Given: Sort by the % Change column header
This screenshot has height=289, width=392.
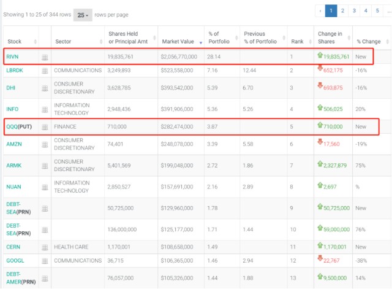Looking at the screenshot, I should pos(372,37).
